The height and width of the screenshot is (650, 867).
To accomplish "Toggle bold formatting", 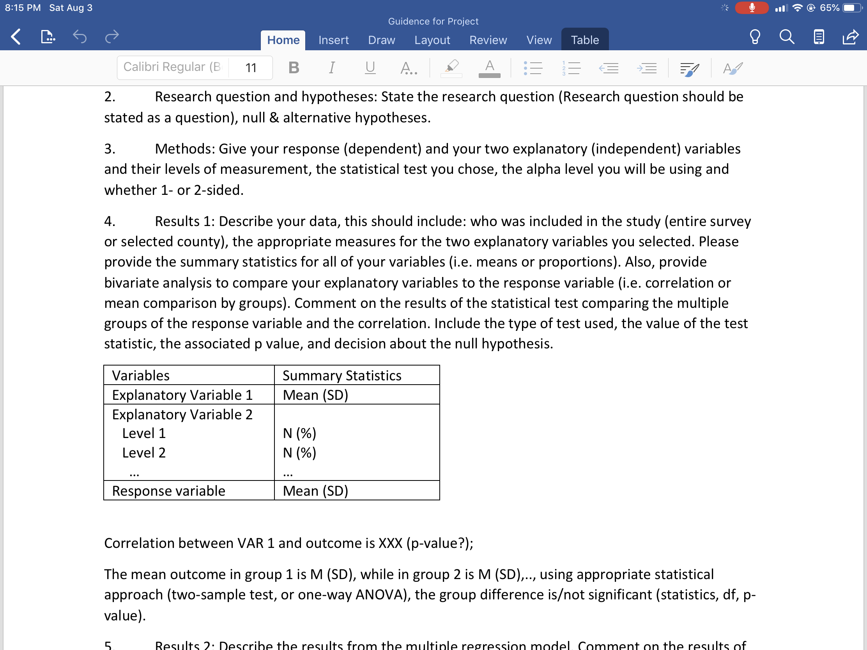I will click(x=293, y=68).
